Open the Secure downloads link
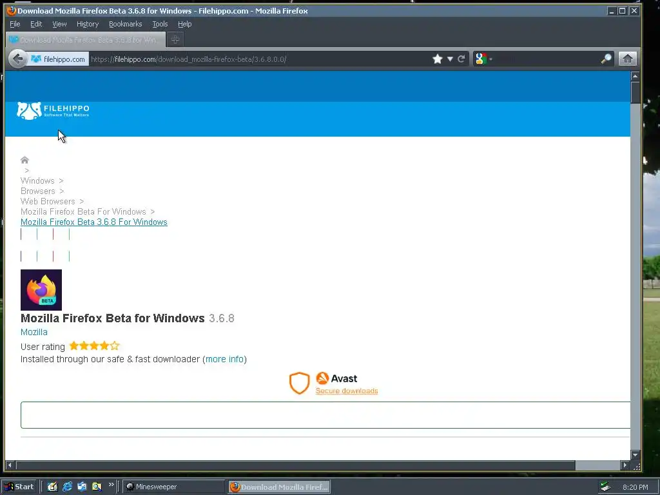This screenshot has height=495, width=660. 346,391
